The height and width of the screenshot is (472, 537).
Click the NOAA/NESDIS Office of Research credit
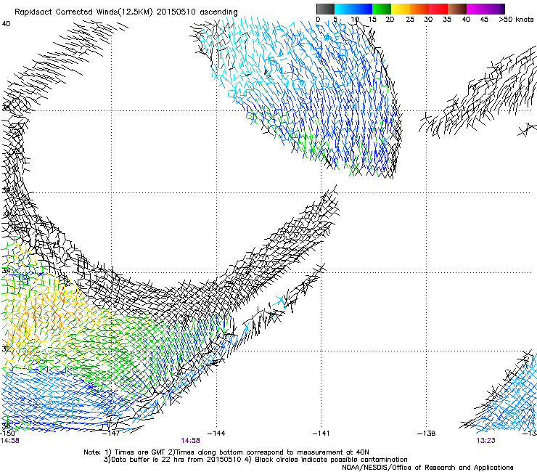click(427, 468)
